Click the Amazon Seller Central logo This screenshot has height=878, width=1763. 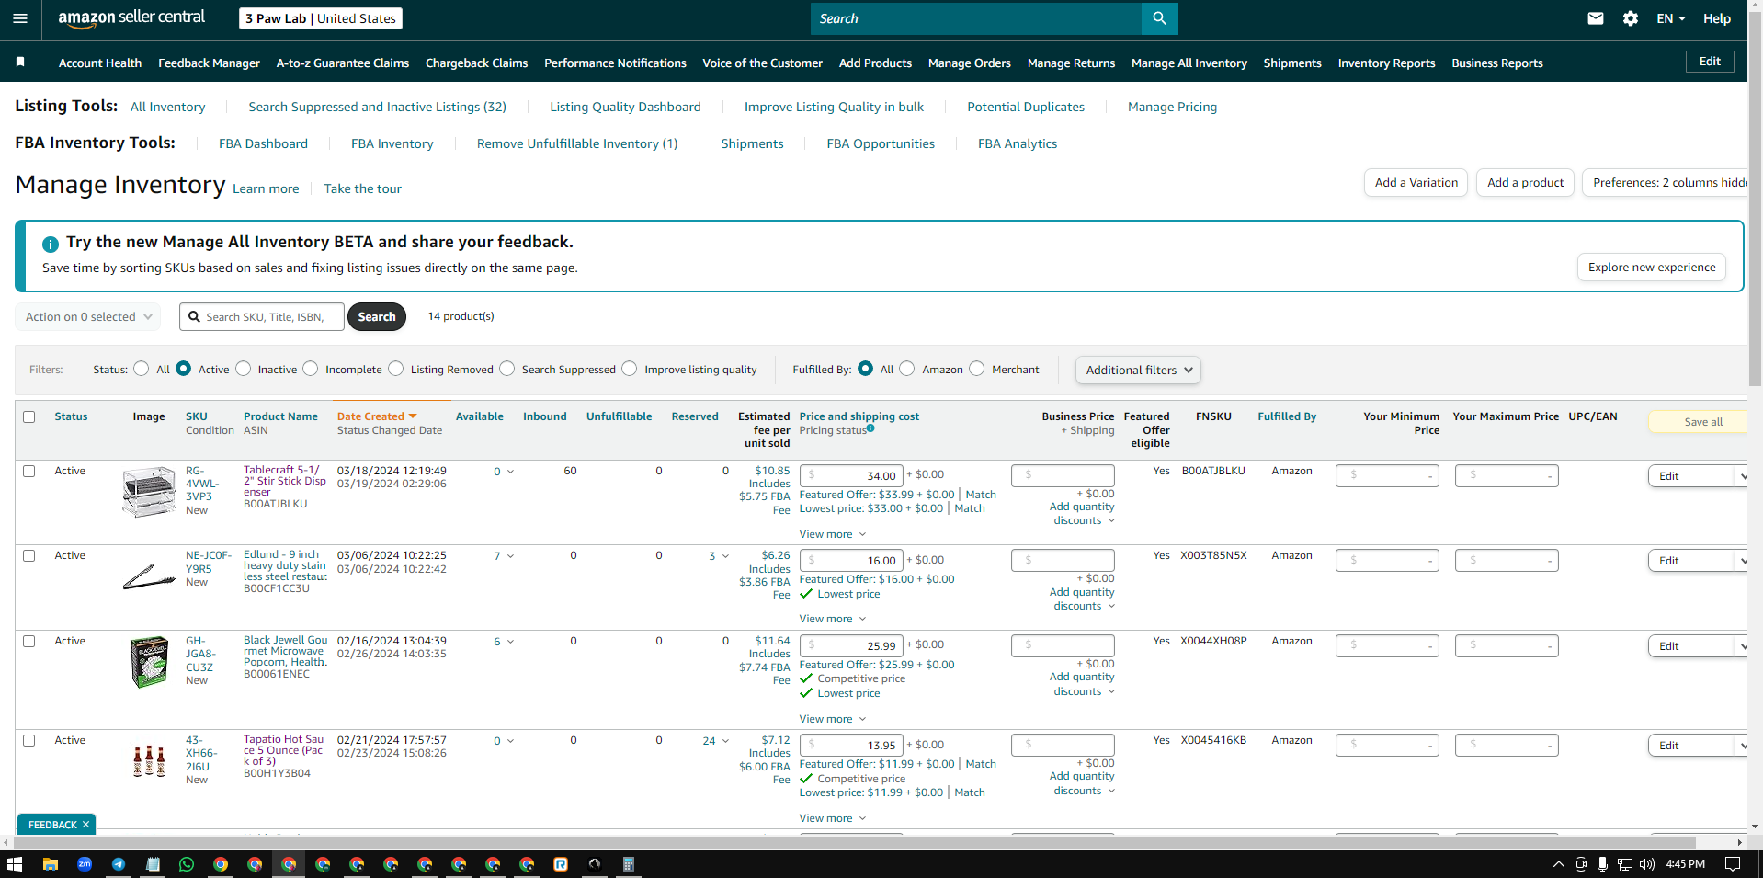coord(131,18)
